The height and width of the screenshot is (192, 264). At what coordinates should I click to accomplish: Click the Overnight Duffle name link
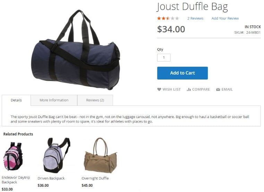pyautogui.click(x=95, y=178)
